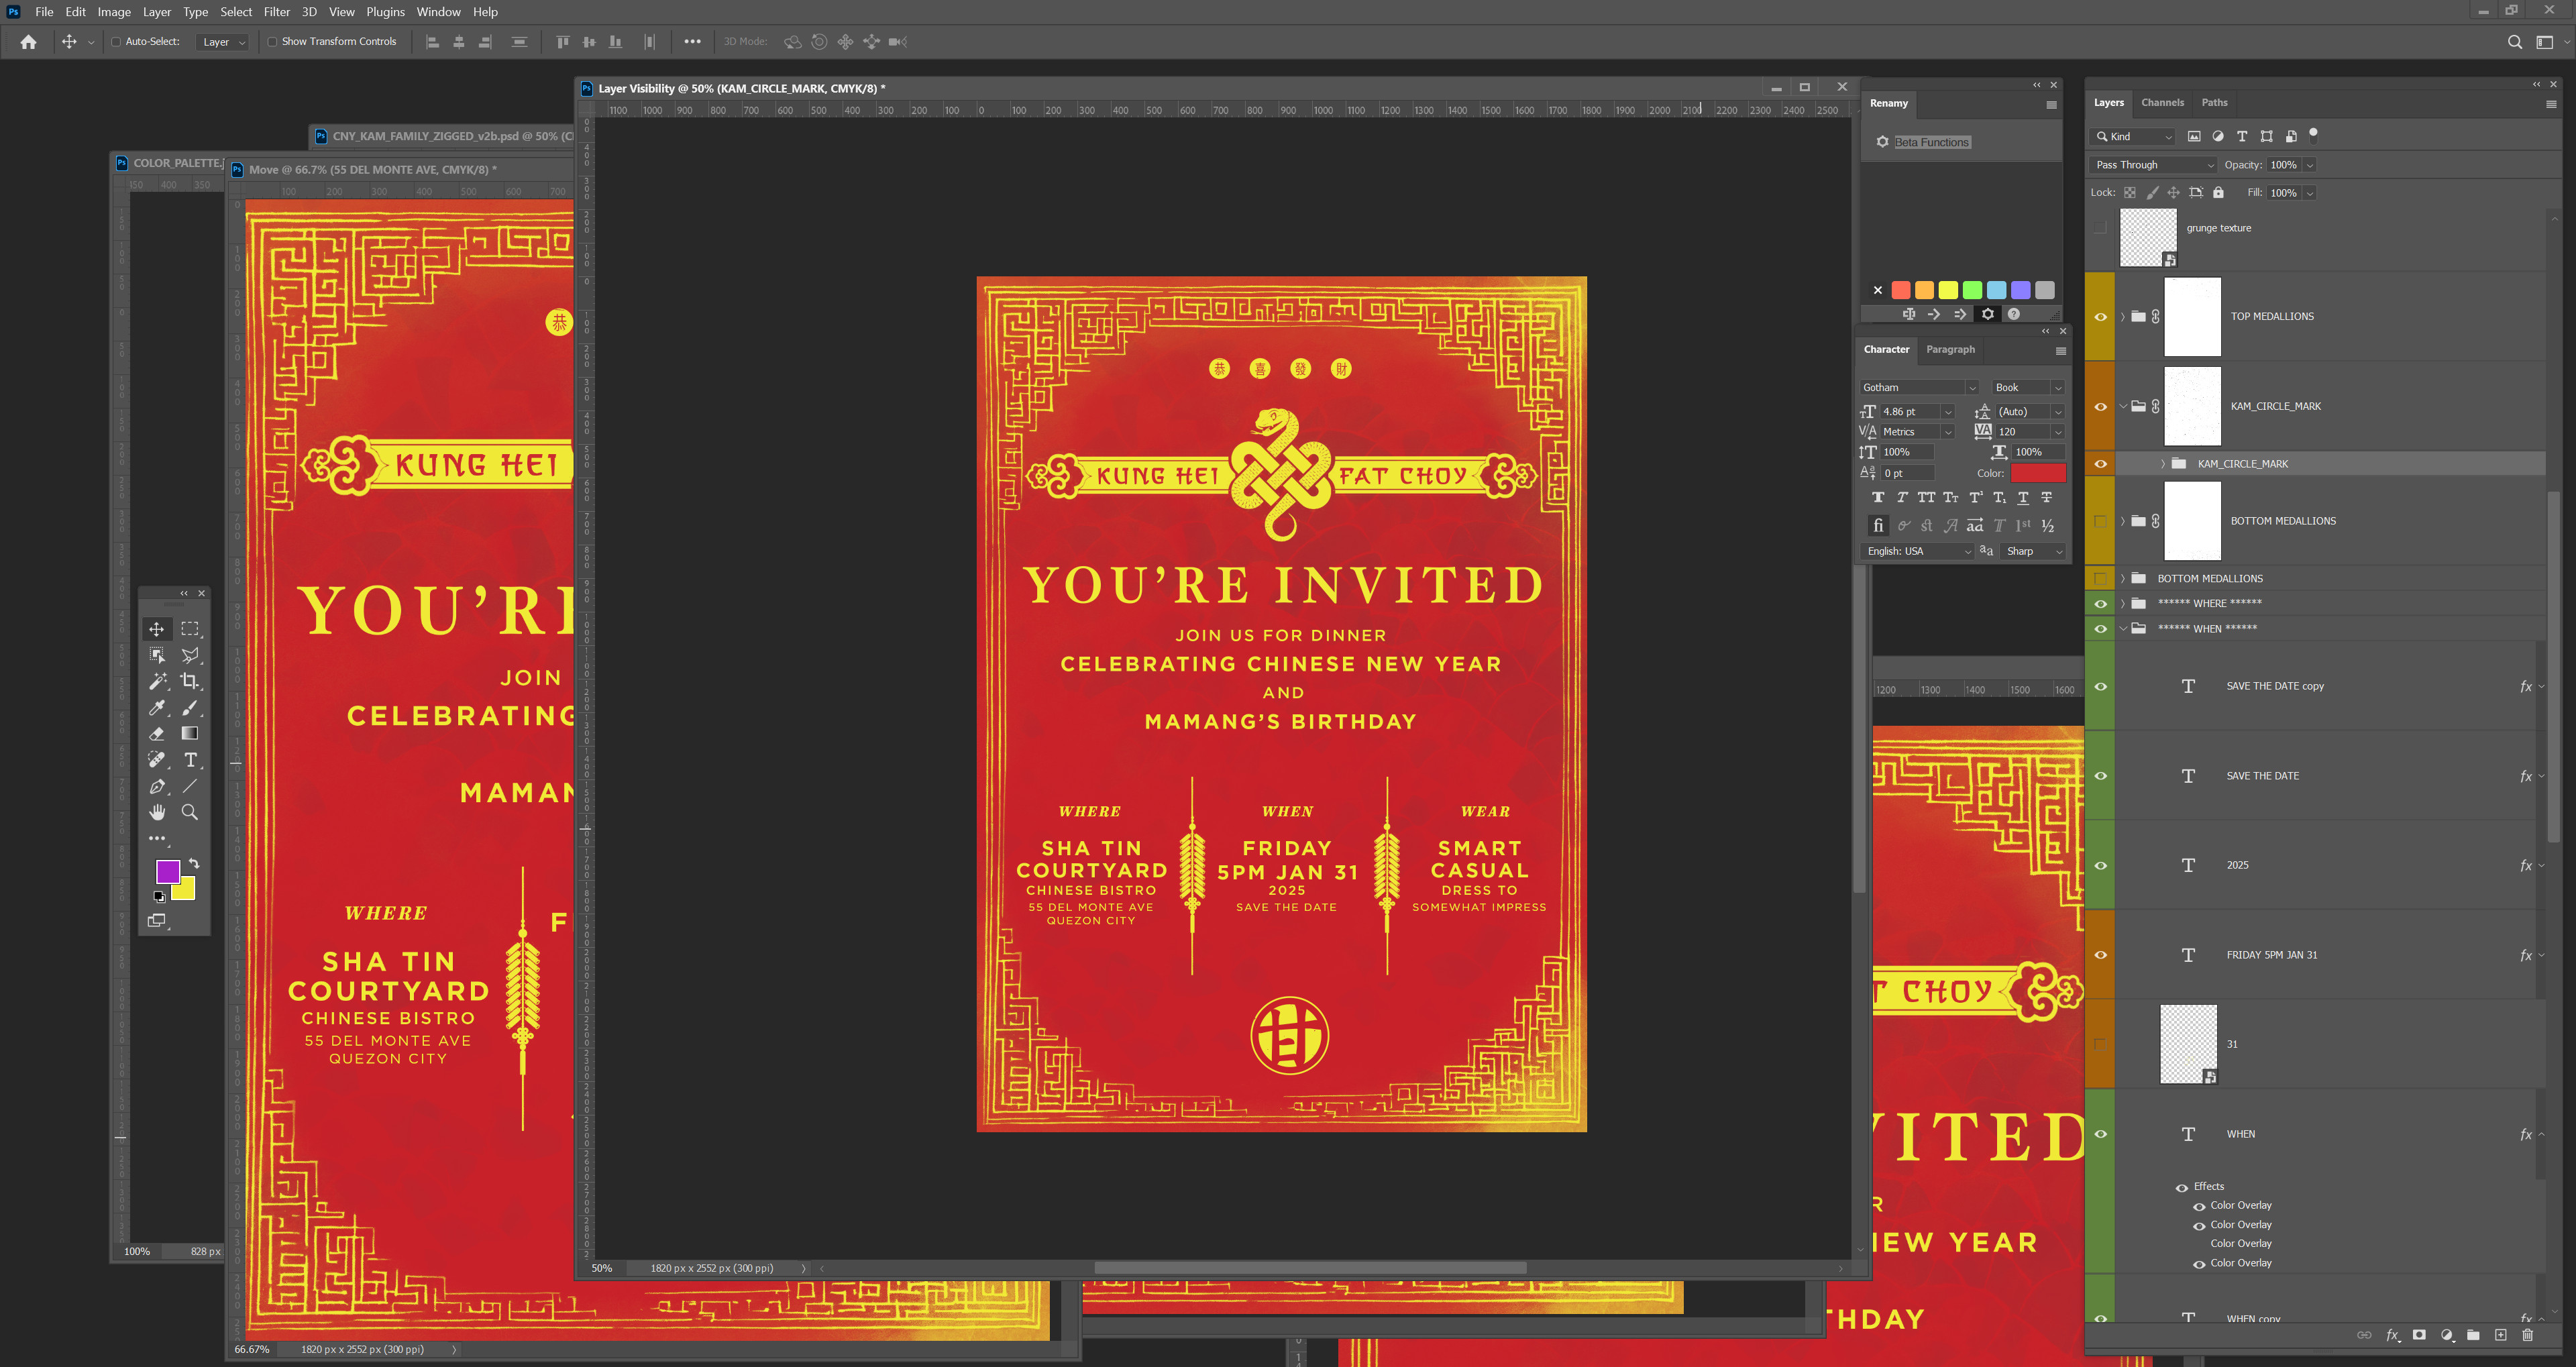2576x1367 pixels.
Task: Open the Kind filter dropdown
Action: coord(2133,136)
